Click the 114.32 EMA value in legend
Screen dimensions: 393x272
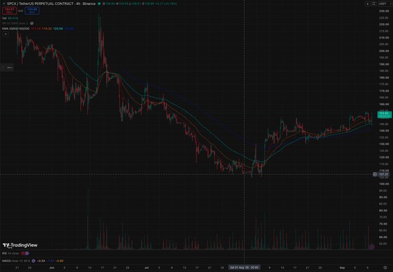pyautogui.click(x=47, y=29)
